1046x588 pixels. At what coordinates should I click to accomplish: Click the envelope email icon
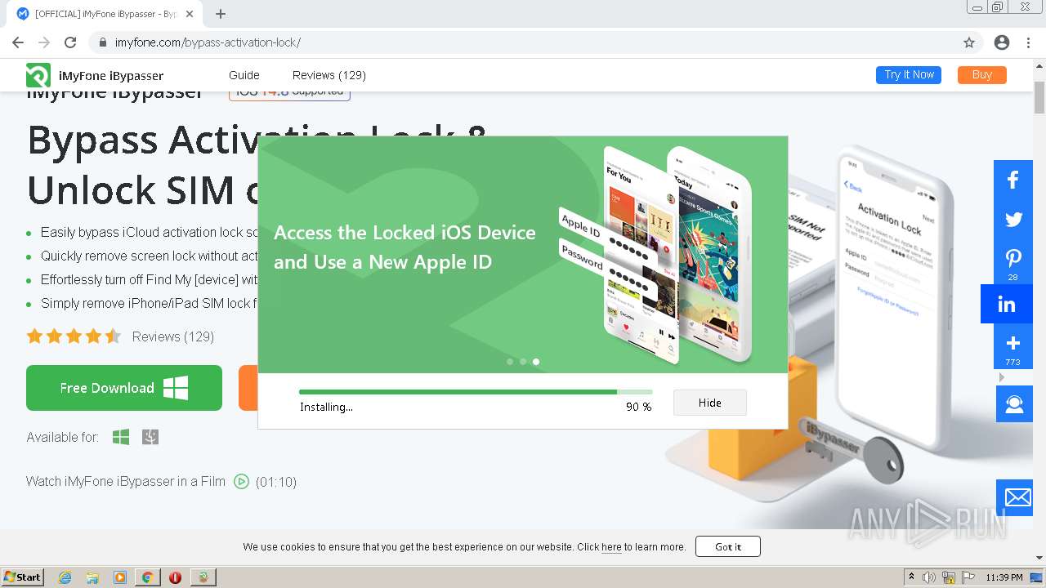[x=1014, y=497]
